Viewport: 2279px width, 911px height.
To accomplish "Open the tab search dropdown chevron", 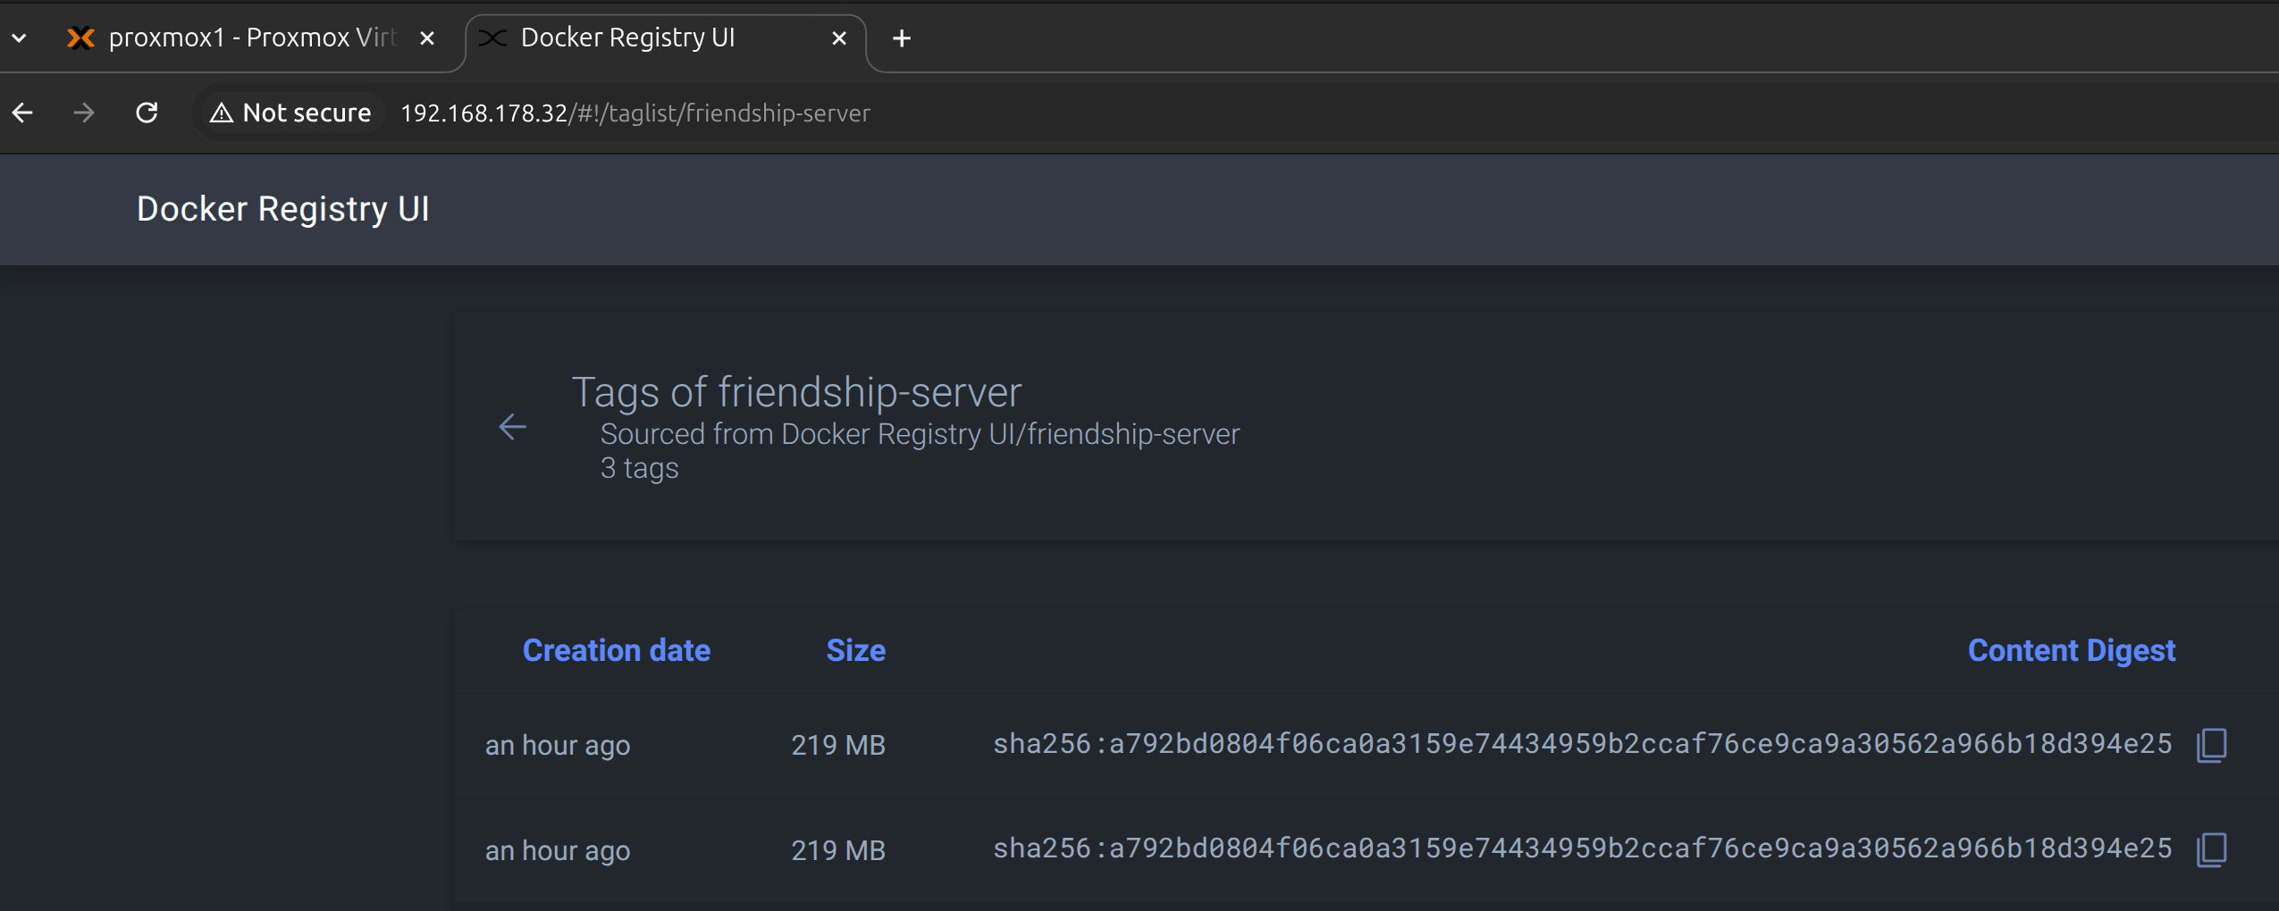I will tap(19, 38).
